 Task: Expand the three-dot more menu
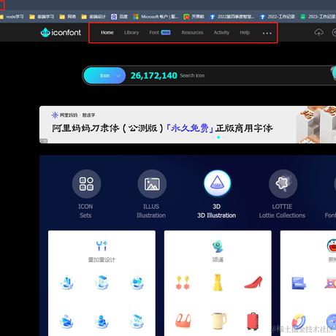tap(267, 33)
